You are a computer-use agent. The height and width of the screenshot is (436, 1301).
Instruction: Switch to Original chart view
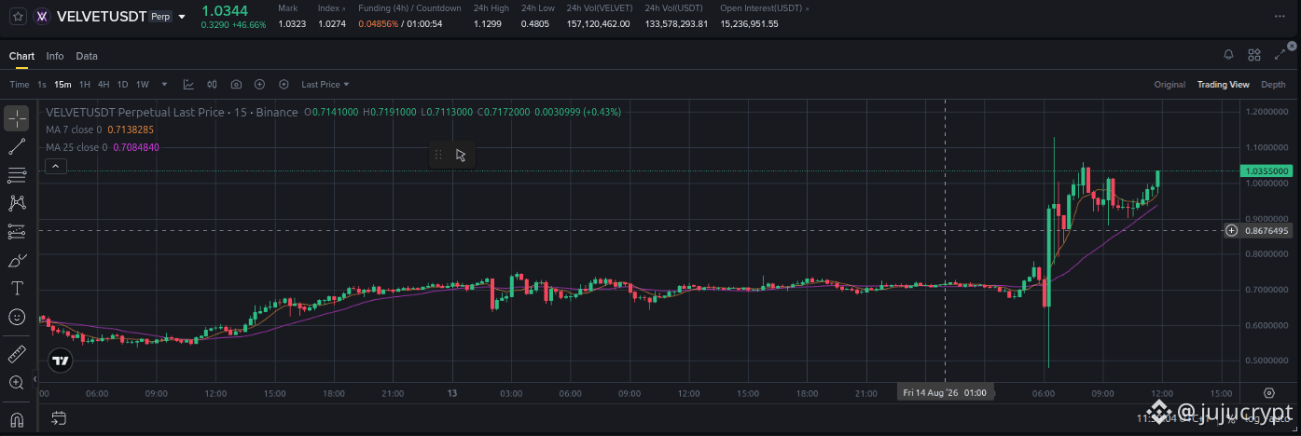[x=1170, y=85]
